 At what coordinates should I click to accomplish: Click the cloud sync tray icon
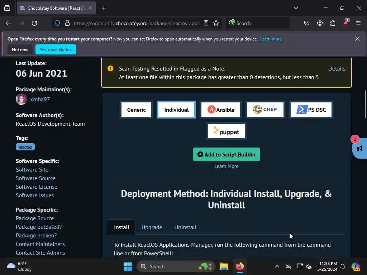click(x=289, y=266)
